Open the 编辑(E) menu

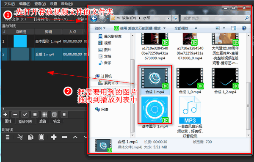[x=25, y=3]
